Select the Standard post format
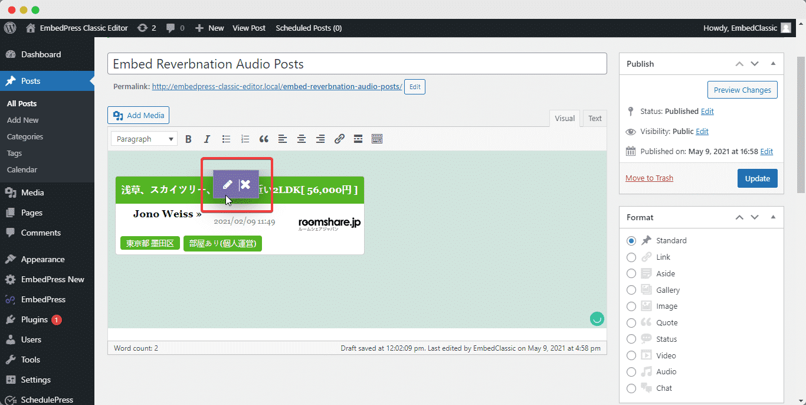 631,241
